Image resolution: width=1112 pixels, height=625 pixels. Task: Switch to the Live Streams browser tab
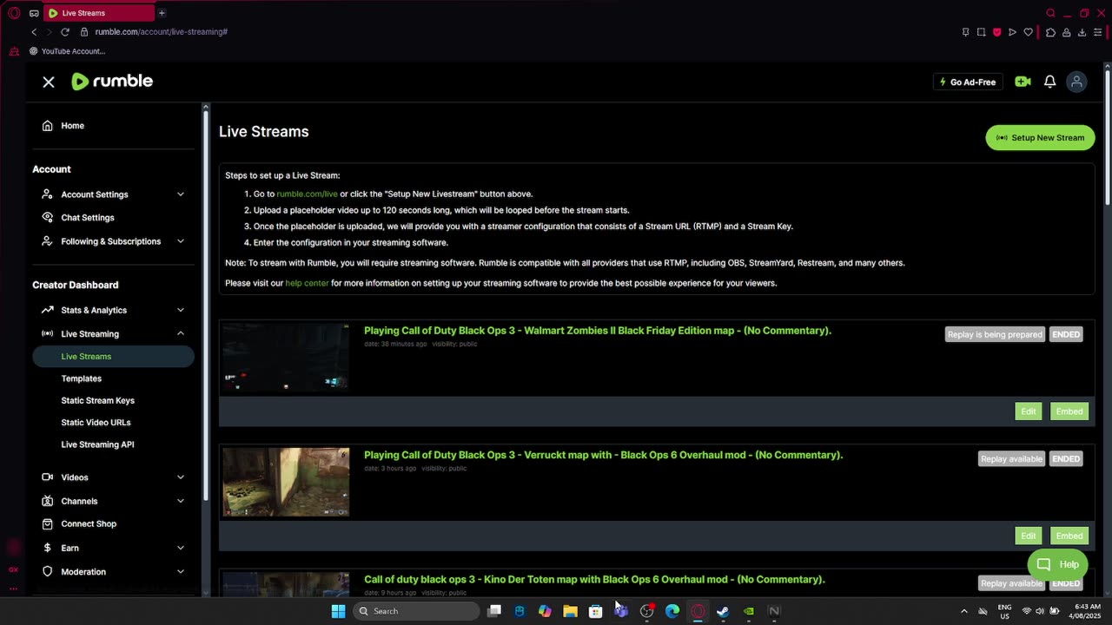pos(97,13)
